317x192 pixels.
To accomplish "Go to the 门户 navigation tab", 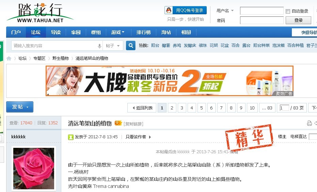I will pos(16,33).
